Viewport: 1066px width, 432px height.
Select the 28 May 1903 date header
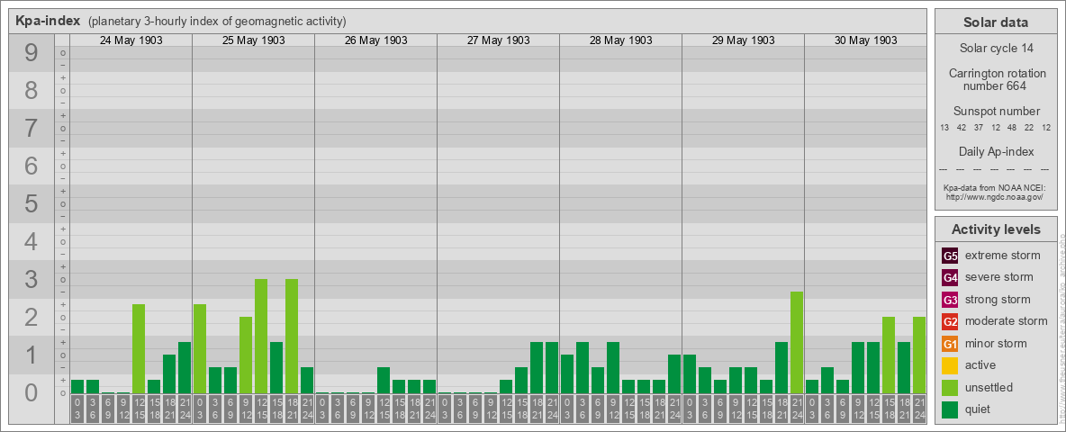click(620, 40)
